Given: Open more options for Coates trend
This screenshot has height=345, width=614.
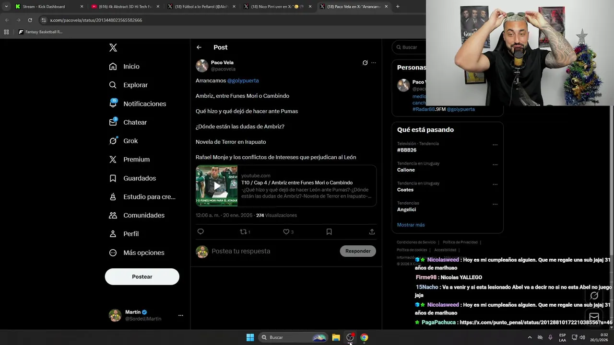Looking at the screenshot, I should pyautogui.click(x=495, y=184).
